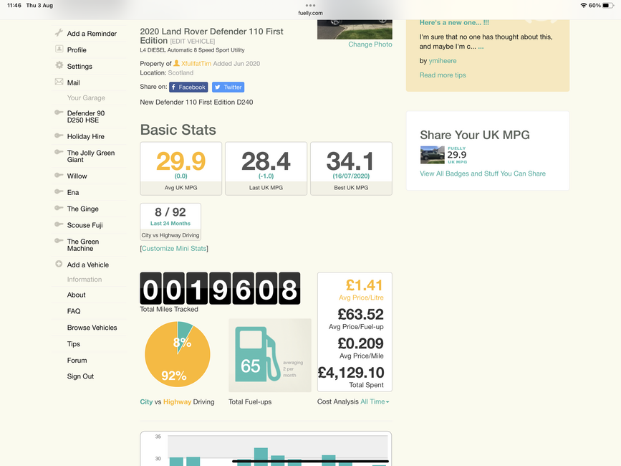Click Customize Mini Stats link
The height and width of the screenshot is (466, 621).
point(174,249)
